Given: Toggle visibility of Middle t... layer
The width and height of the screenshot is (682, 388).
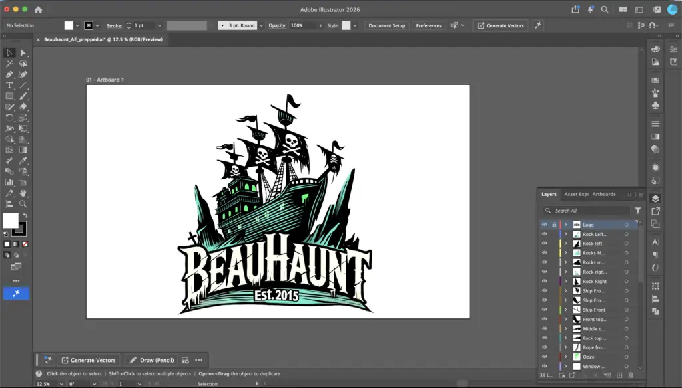Looking at the screenshot, I should coord(545,329).
